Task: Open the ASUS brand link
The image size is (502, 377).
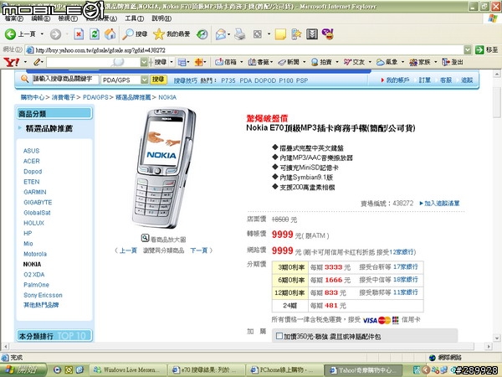Action: click(x=32, y=151)
